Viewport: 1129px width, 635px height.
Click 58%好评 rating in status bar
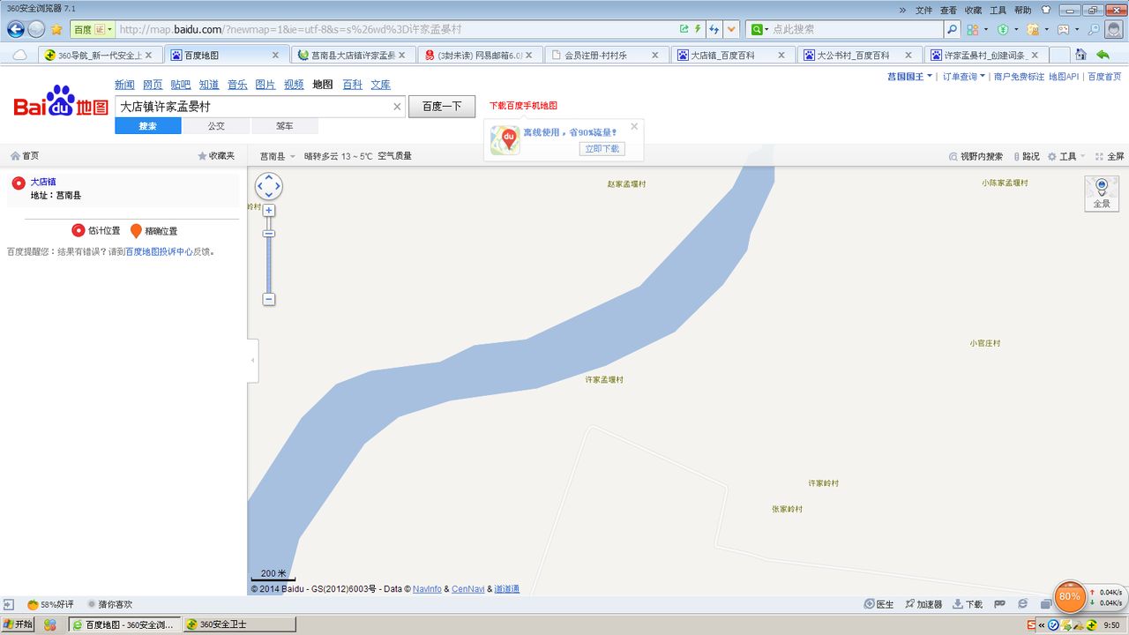pos(50,604)
